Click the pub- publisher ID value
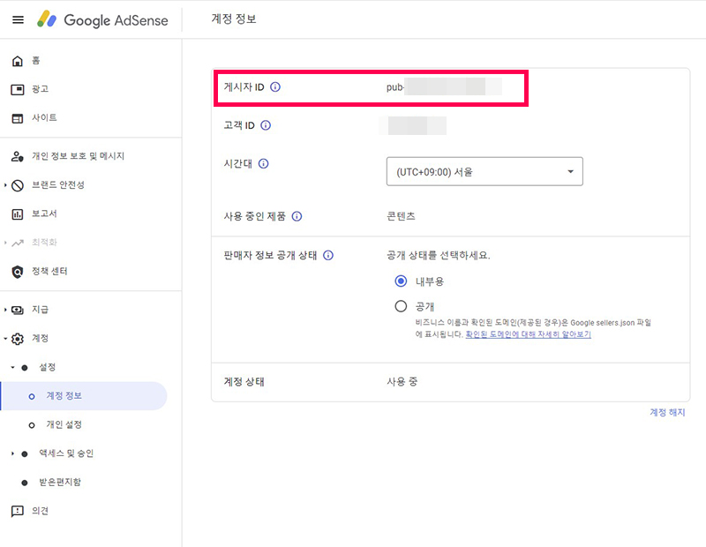This screenshot has height=547, width=706. [x=444, y=86]
